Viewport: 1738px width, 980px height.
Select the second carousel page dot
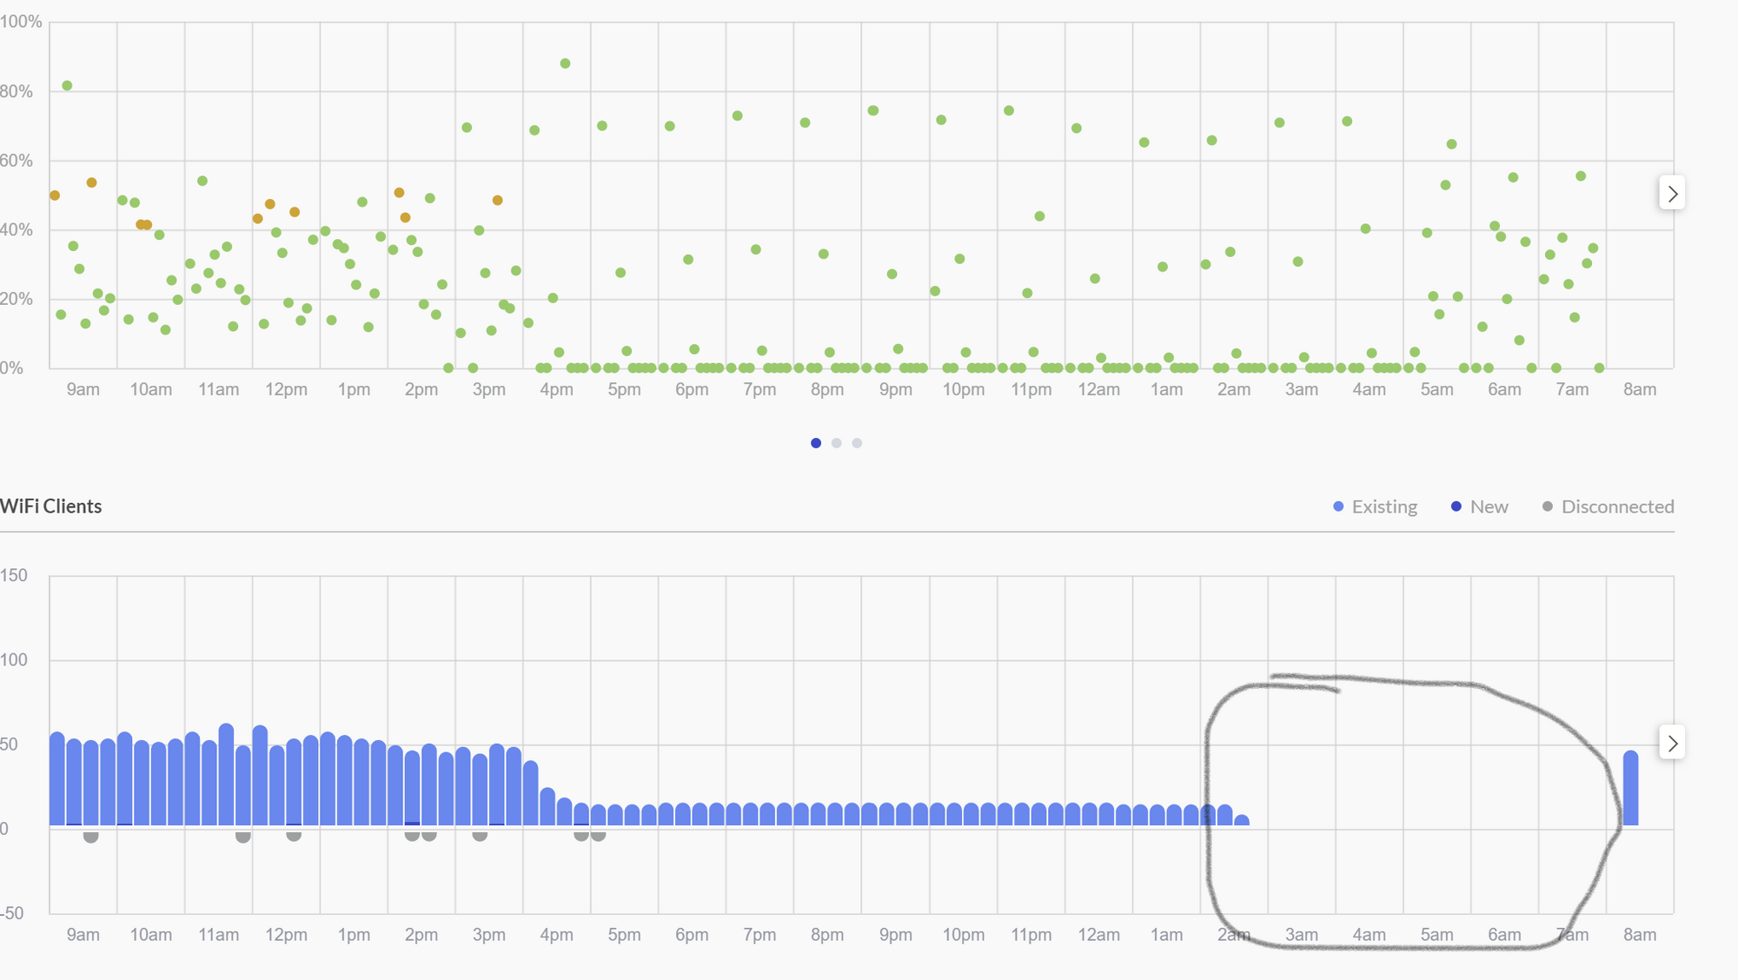837,443
